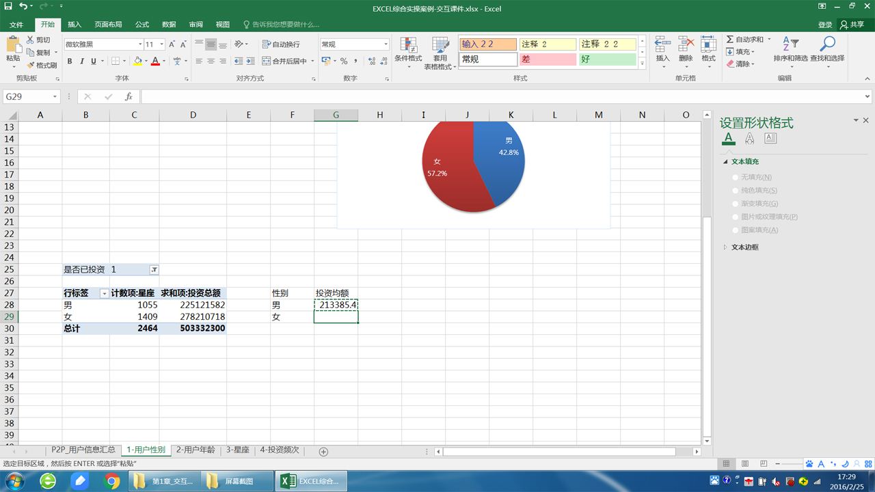875x492 pixels.
Task: Switch to the Insert ribbon tab
Action: coord(74,25)
